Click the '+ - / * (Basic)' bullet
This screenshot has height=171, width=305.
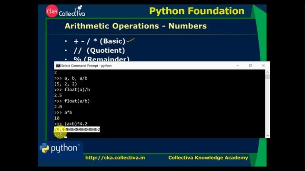coord(100,41)
